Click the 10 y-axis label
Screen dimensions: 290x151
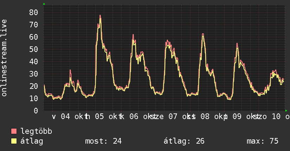(33, 98)
